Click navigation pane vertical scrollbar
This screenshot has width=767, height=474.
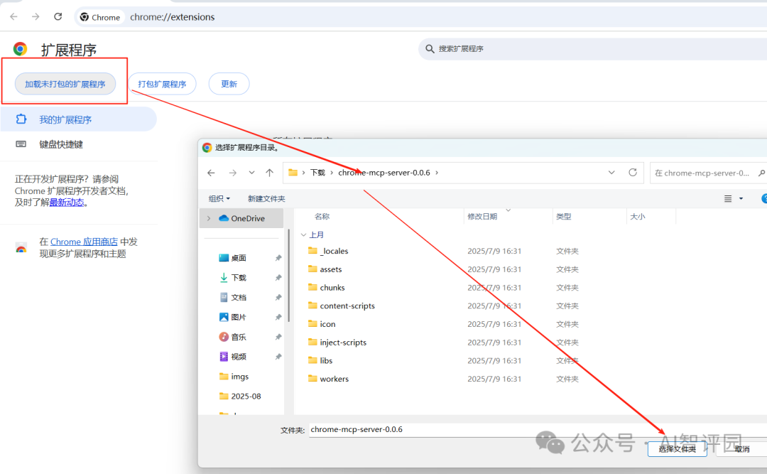(x=288, y=276)
